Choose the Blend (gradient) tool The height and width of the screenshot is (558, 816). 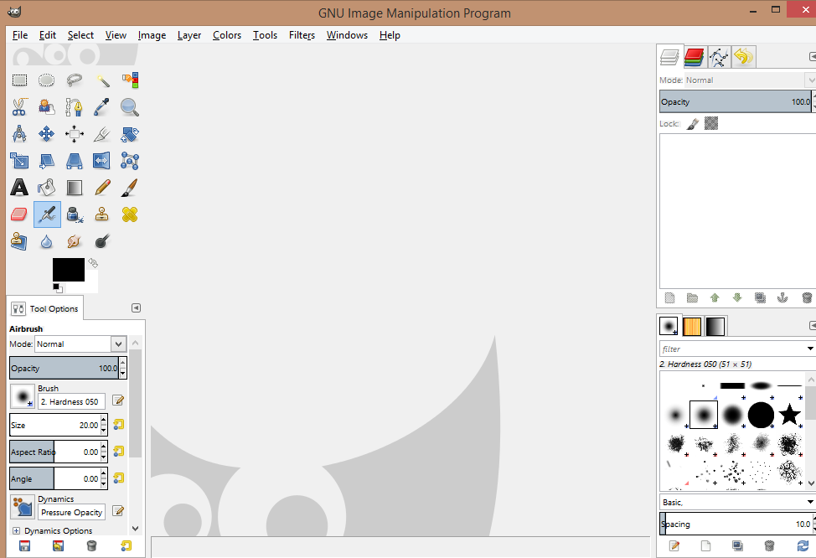[x=74, y=187]
